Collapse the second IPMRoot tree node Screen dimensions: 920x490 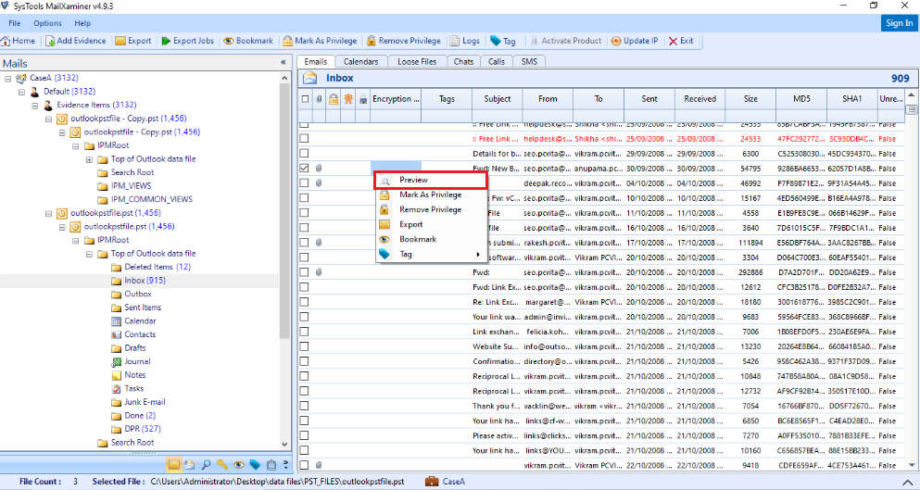pyautogui.click(x=76, y=241)
